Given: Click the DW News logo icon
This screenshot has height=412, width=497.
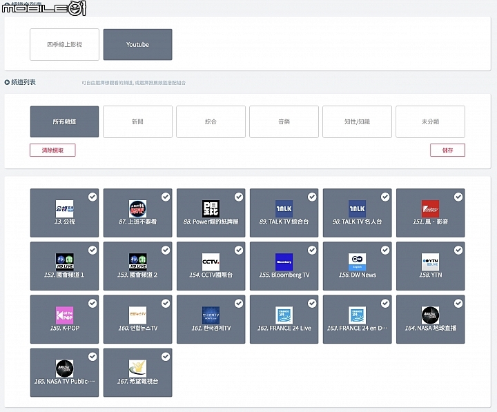Looking at the screenshot, I should point(358,262).
